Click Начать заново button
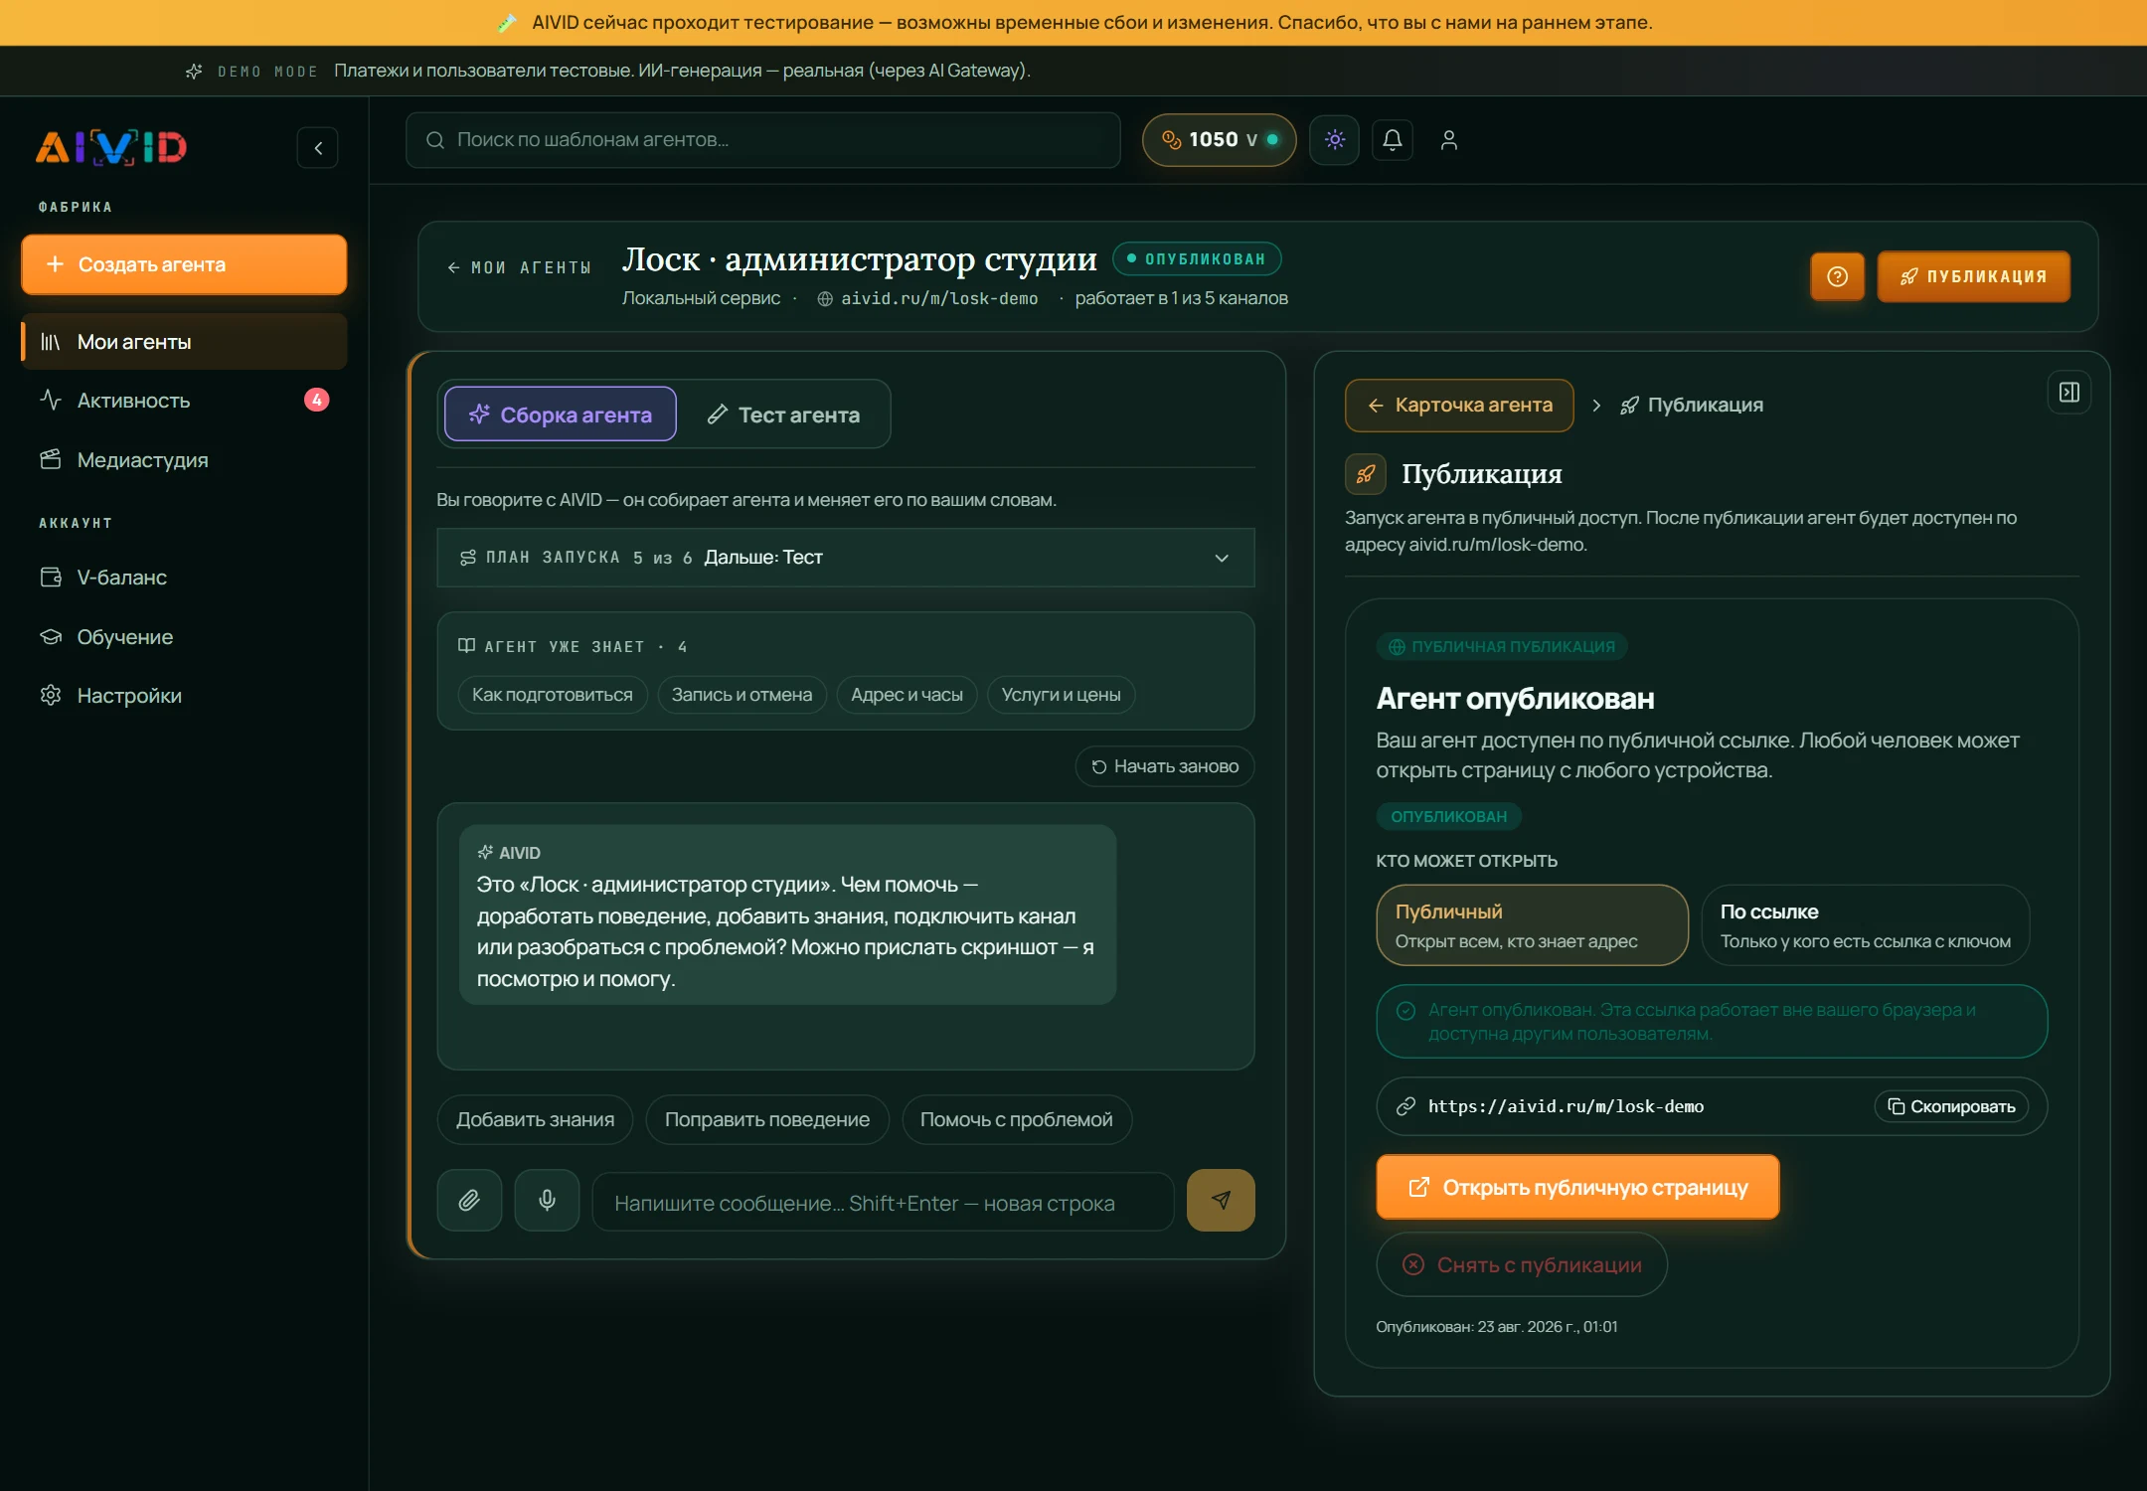2147x1491 pixels. point(1165,766)
